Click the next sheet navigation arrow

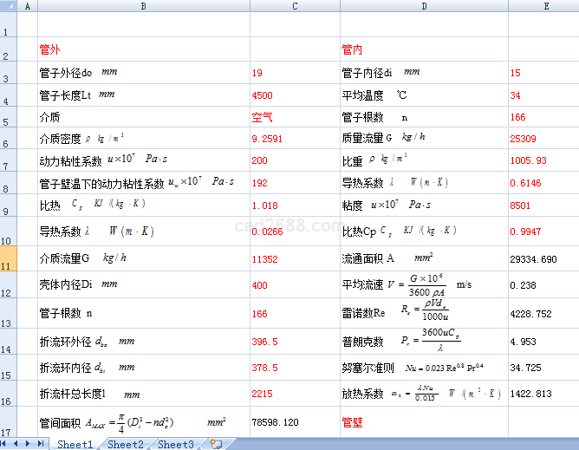[x=29, y=444]
